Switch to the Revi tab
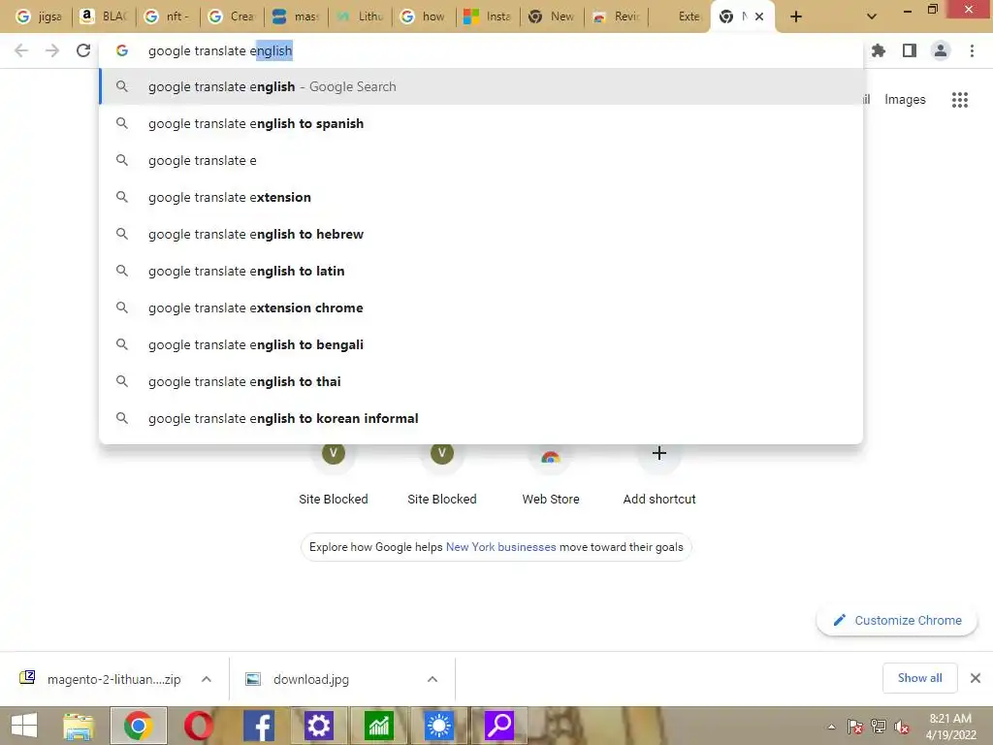Image resolution: width=993 pixels, height=745 pixels. 617,17
